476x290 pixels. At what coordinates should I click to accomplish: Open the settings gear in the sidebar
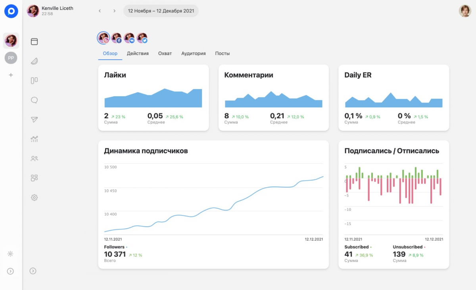click(34, 197)
